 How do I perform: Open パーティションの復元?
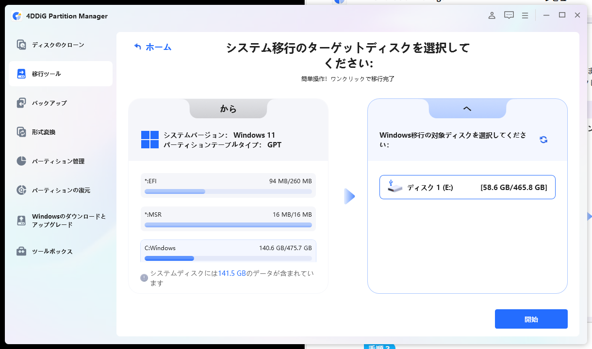(x=61, y=190)
